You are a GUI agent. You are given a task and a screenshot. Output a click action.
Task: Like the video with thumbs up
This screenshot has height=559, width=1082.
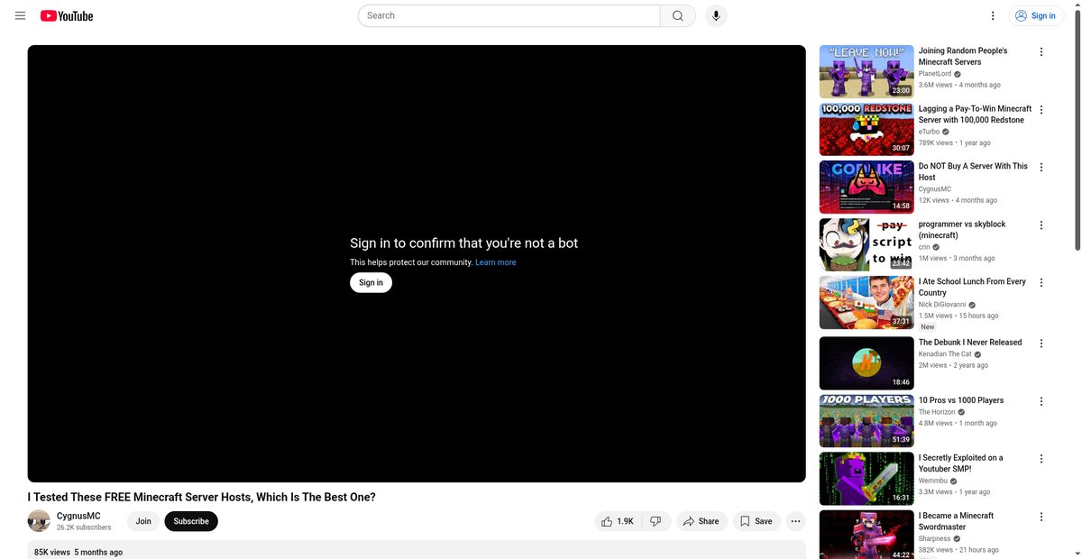click(x=618, y=521)
